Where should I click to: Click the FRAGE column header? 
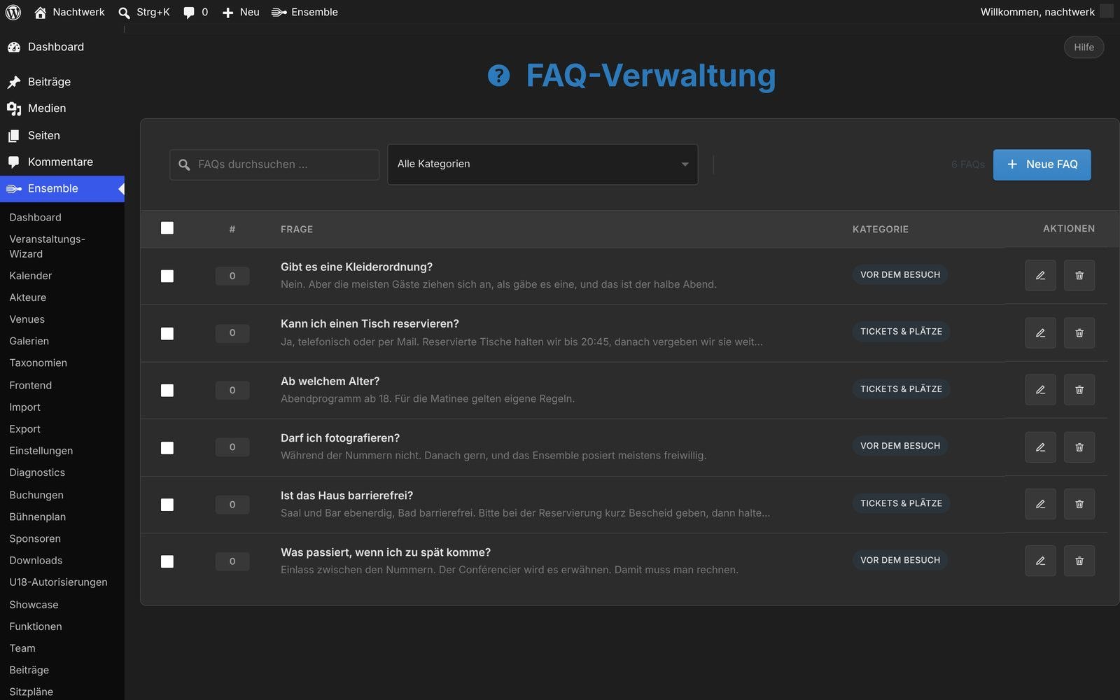(x=297, y=229)
